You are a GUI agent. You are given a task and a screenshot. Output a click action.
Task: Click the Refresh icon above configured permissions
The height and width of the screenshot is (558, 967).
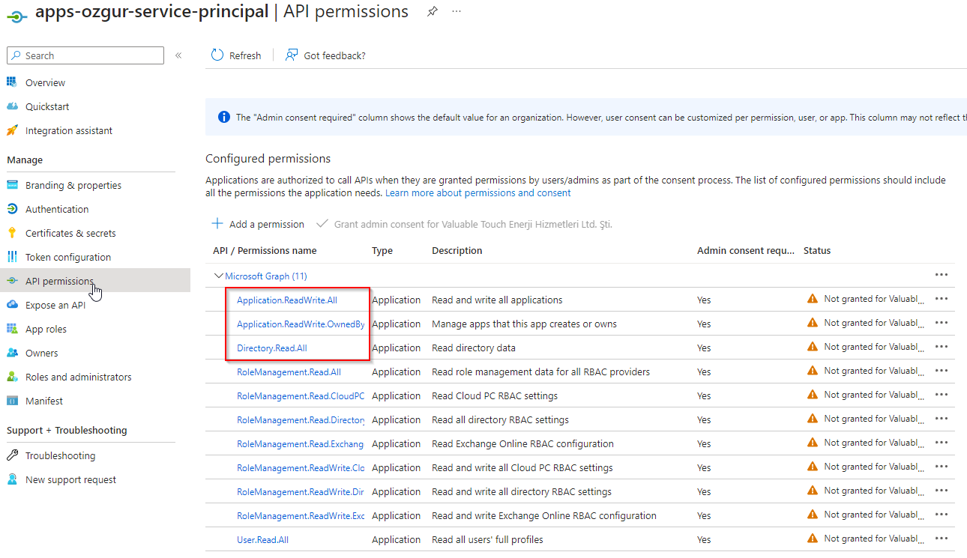coord(217,55)
